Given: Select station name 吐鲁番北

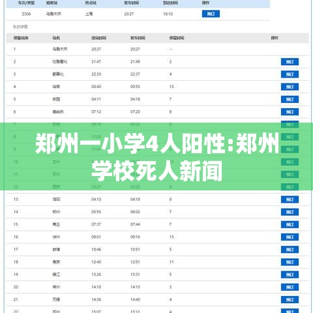Looking at the screenshot, I should tap(60, 62).
